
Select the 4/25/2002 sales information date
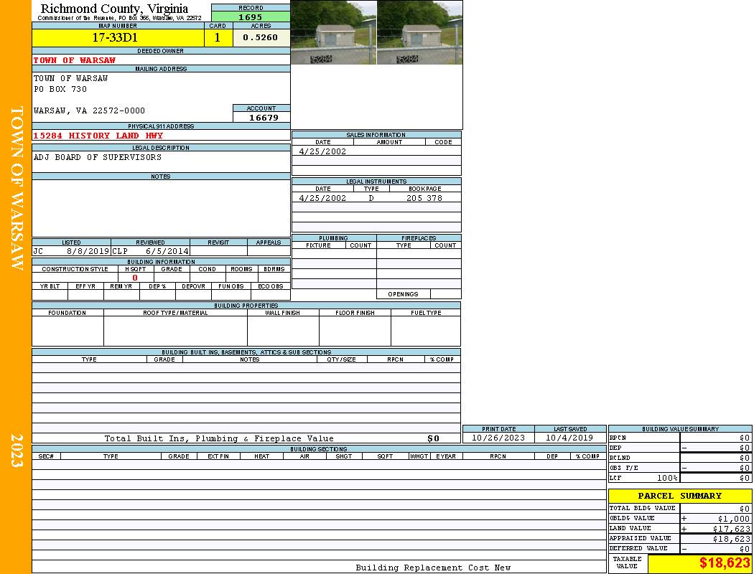click(x=322, y=151)
